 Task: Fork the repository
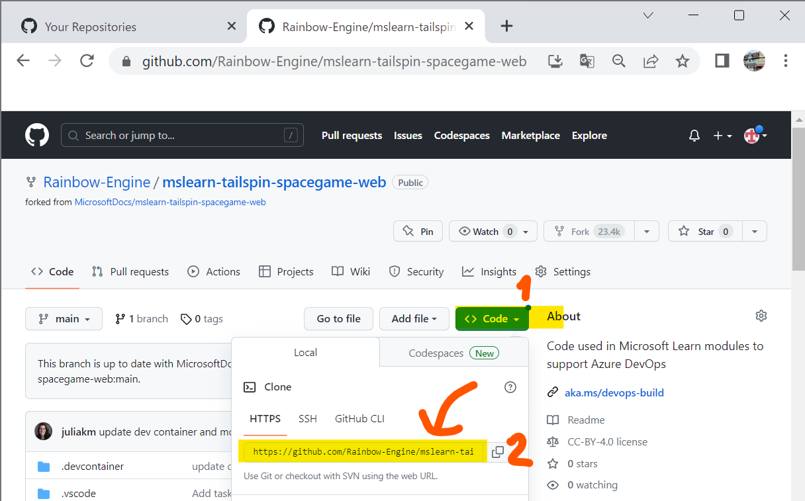tap(589, 232)
